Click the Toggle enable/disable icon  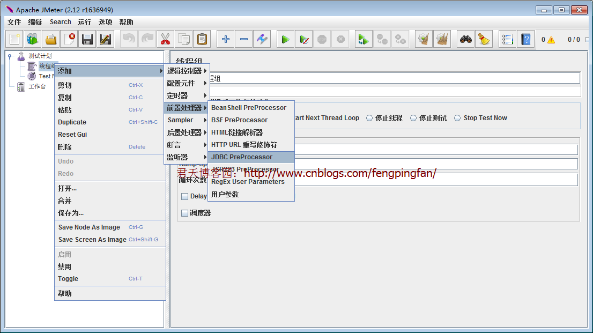tap(262, 39)
